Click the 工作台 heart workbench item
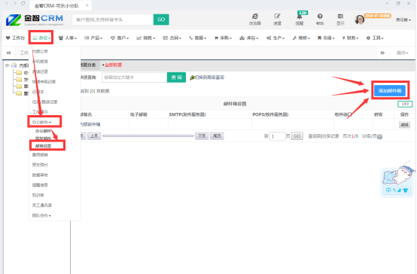This screenshot has height=274, width=417. coord(15,38)
